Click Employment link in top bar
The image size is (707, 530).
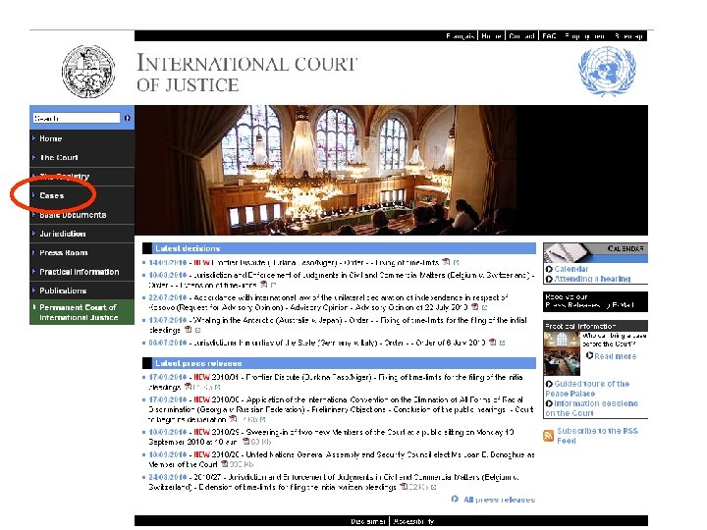pyautogui.click(x=585, y=36)
